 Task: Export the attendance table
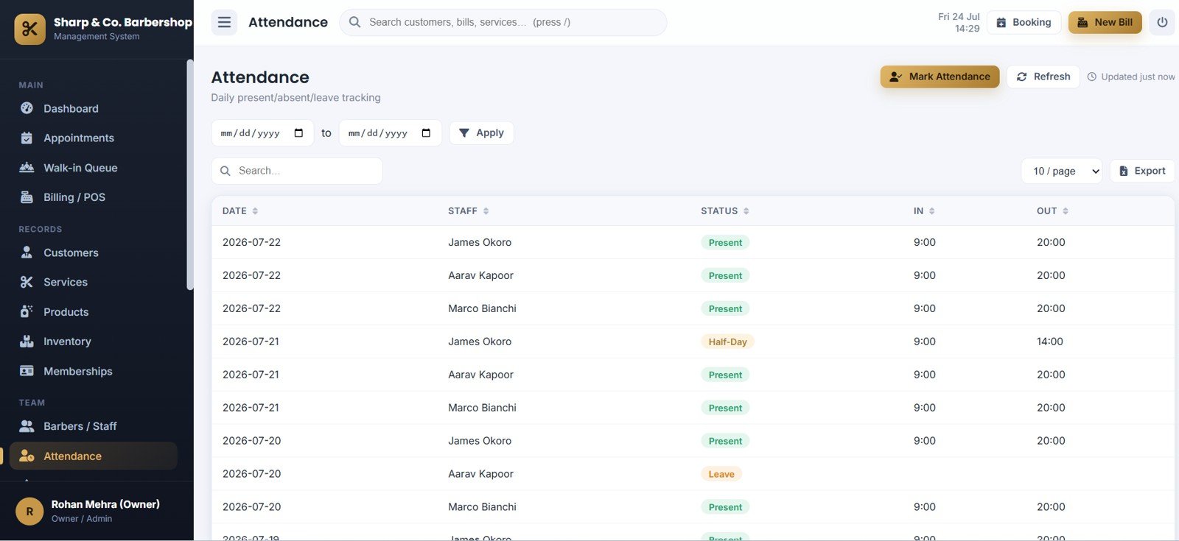pyautogui.click(x=1142, y=171)
